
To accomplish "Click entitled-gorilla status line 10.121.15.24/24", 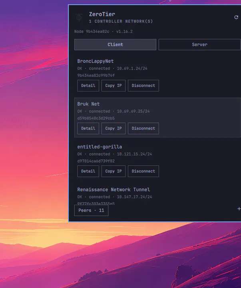I will coord(115,154).
